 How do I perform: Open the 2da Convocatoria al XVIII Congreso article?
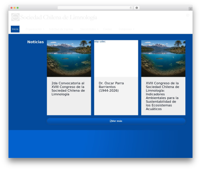point(68,89)
